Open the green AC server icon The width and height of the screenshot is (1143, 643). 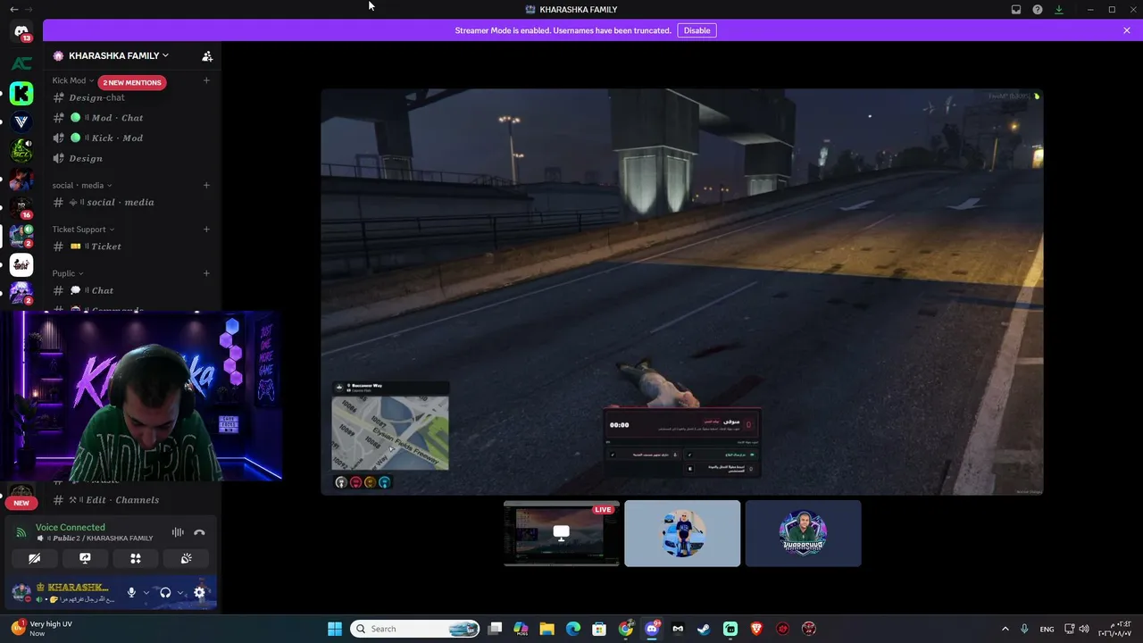pyautogui.click(x=21, y=63)
